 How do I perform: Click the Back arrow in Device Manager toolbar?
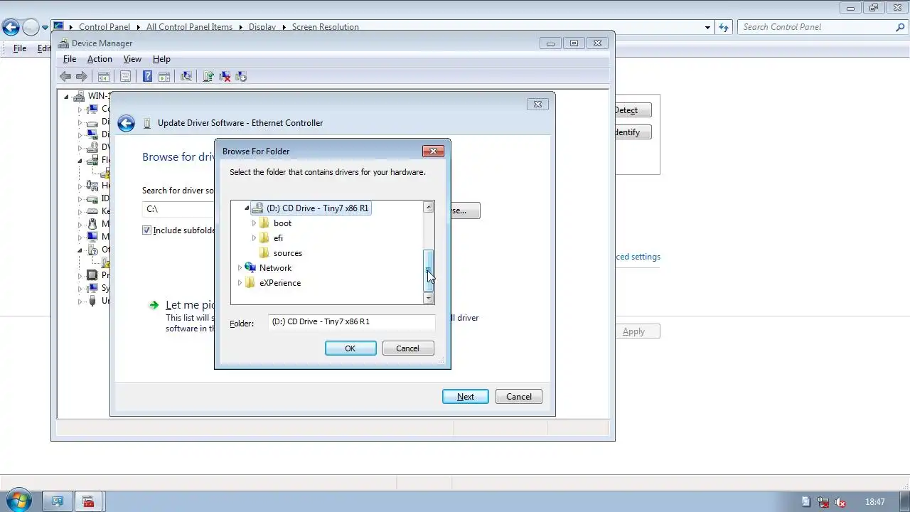pyautogui.click(x=65, y=76)
